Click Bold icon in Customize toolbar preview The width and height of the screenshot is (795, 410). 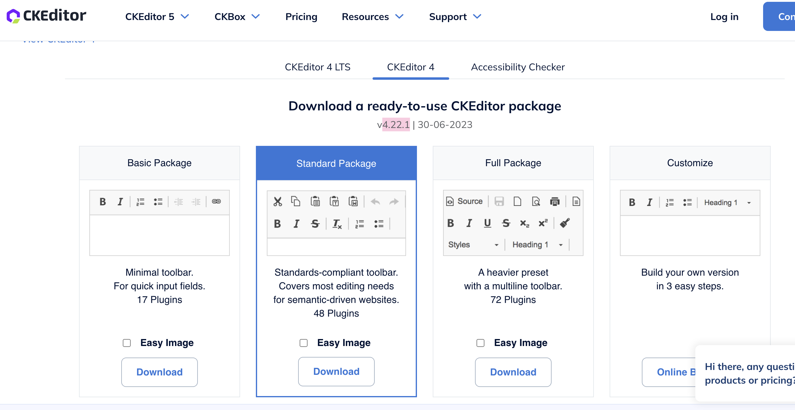click(632, 202)
